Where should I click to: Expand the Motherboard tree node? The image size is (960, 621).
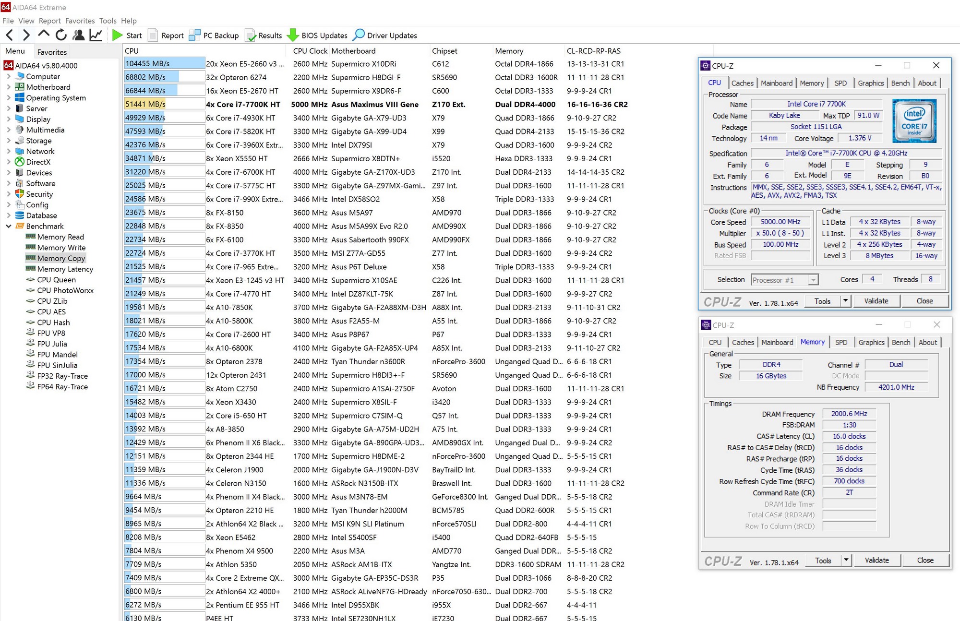[x=9, y=87]
